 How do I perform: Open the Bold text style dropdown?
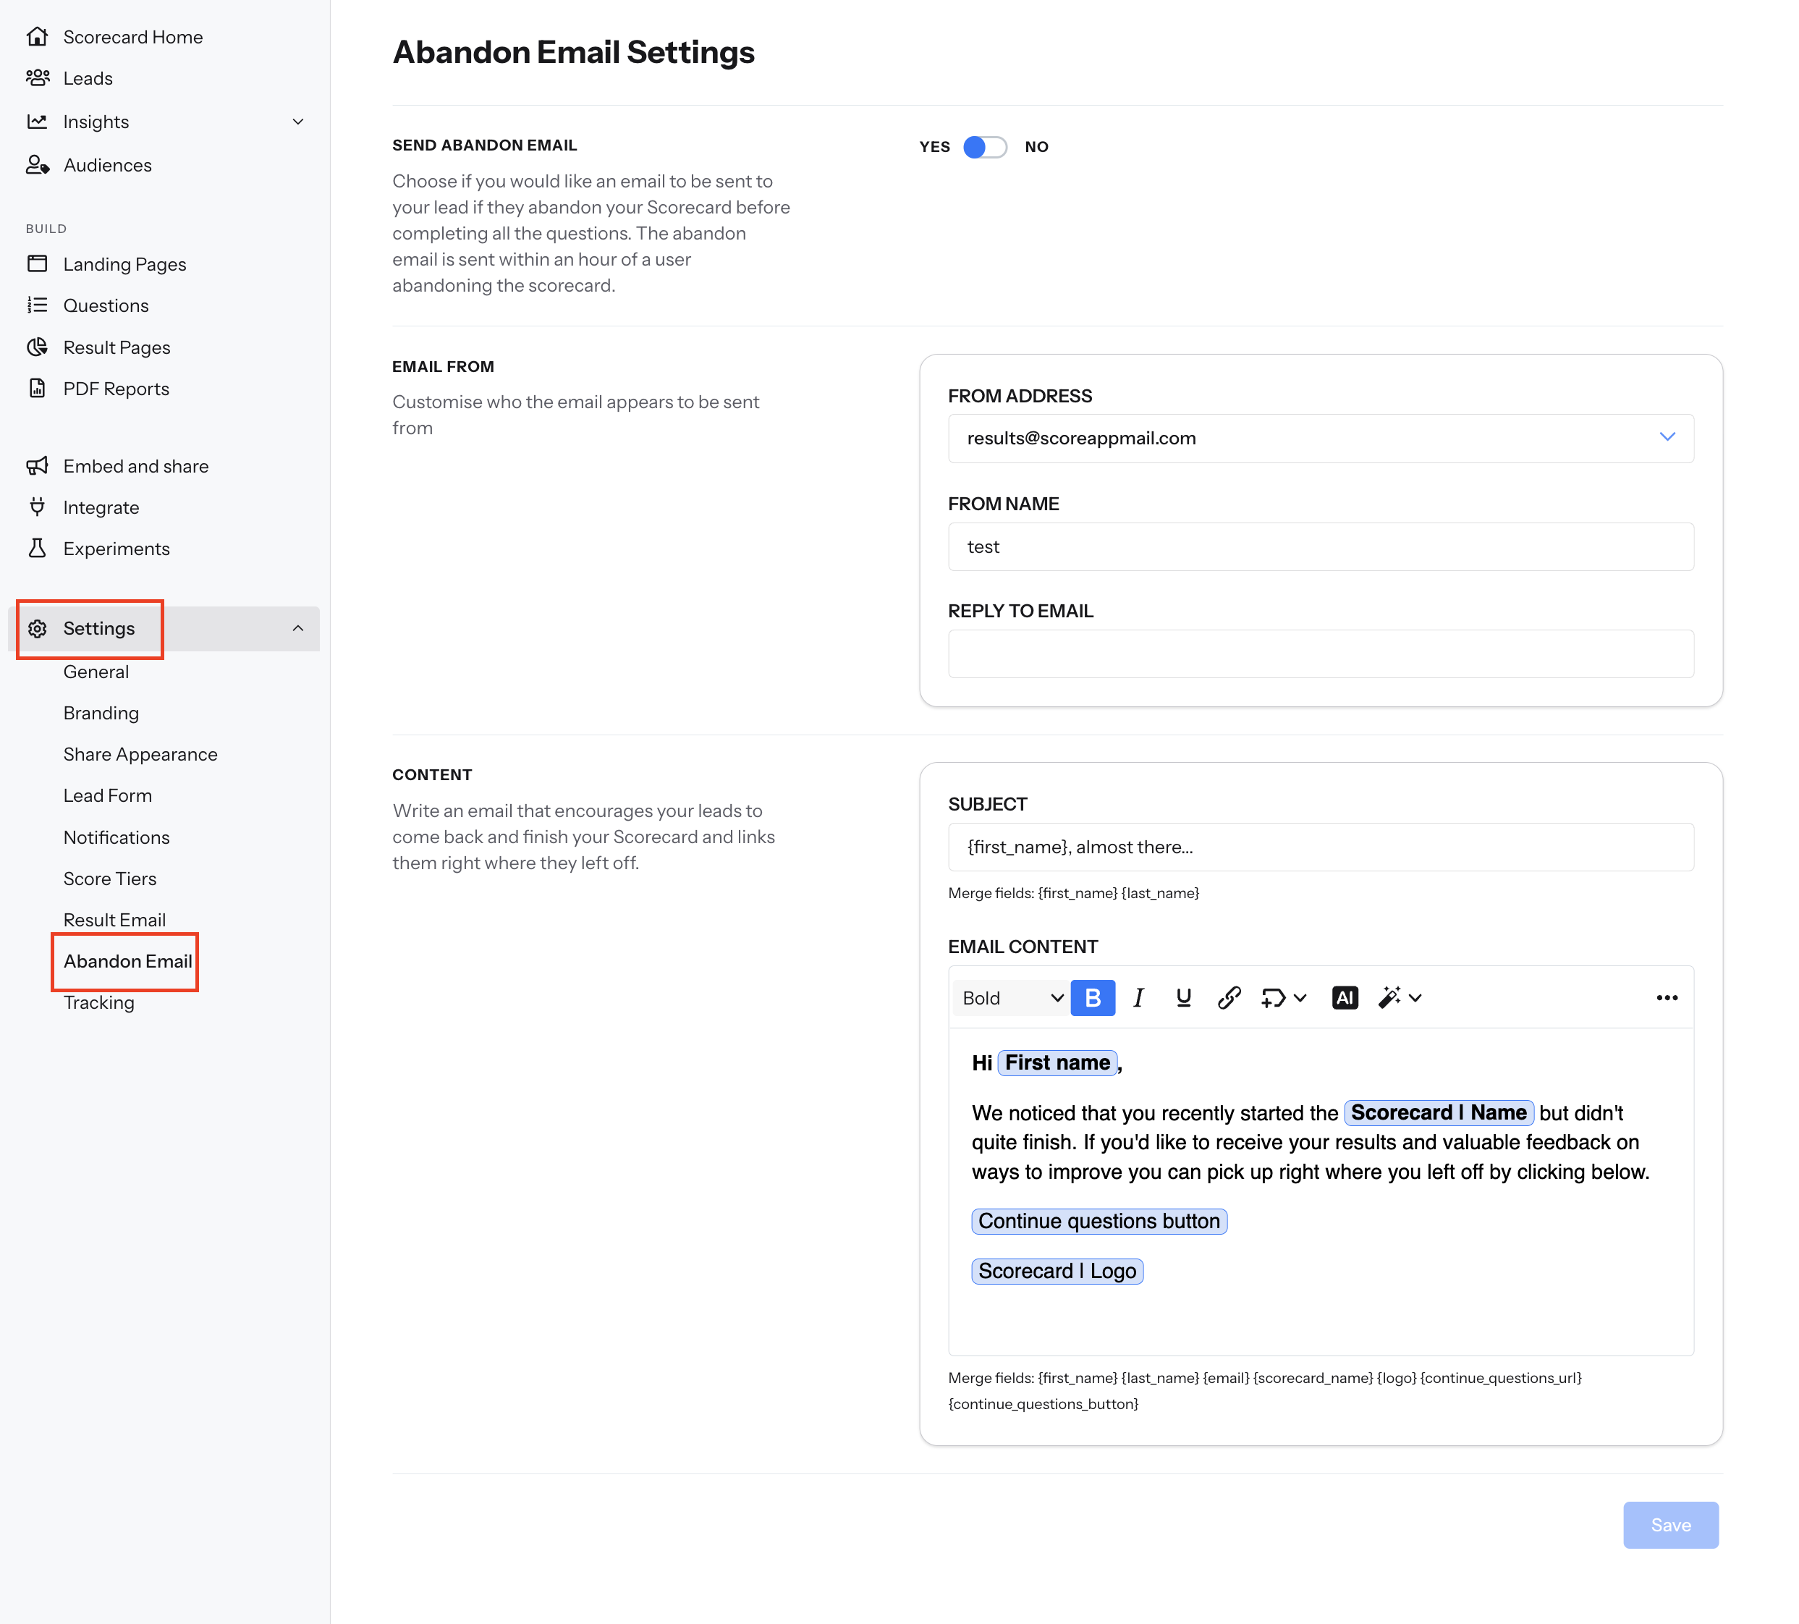tap(1011, 997)
